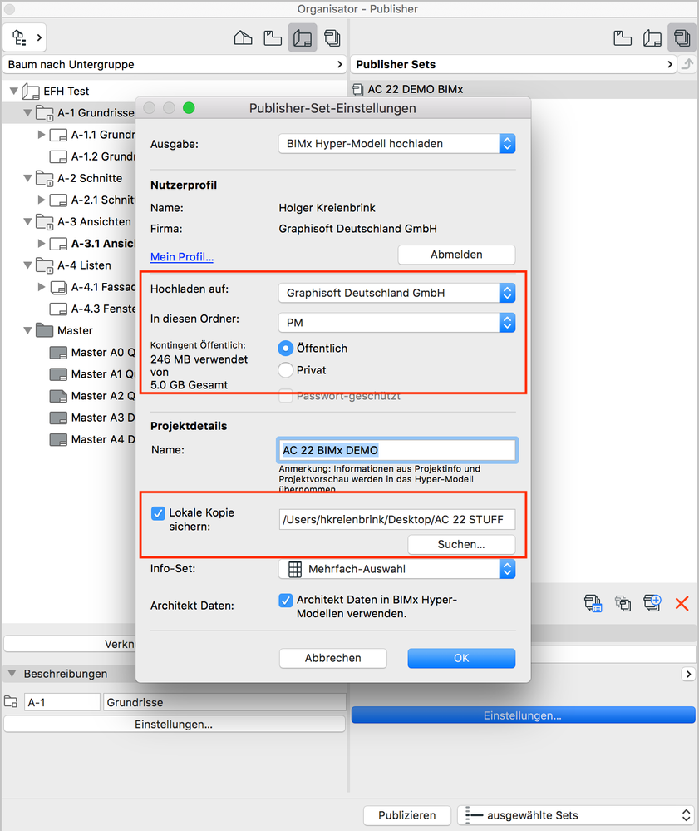The width and height of the screenshot is (699, 831).
Task: Open the Layout Book icon on left toolbar
Action: click(x=300, y=37)
